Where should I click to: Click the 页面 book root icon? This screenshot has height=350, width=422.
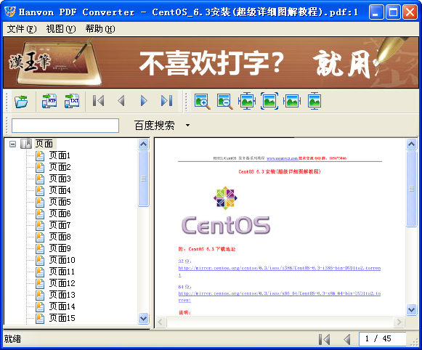[x=26, y=144]
